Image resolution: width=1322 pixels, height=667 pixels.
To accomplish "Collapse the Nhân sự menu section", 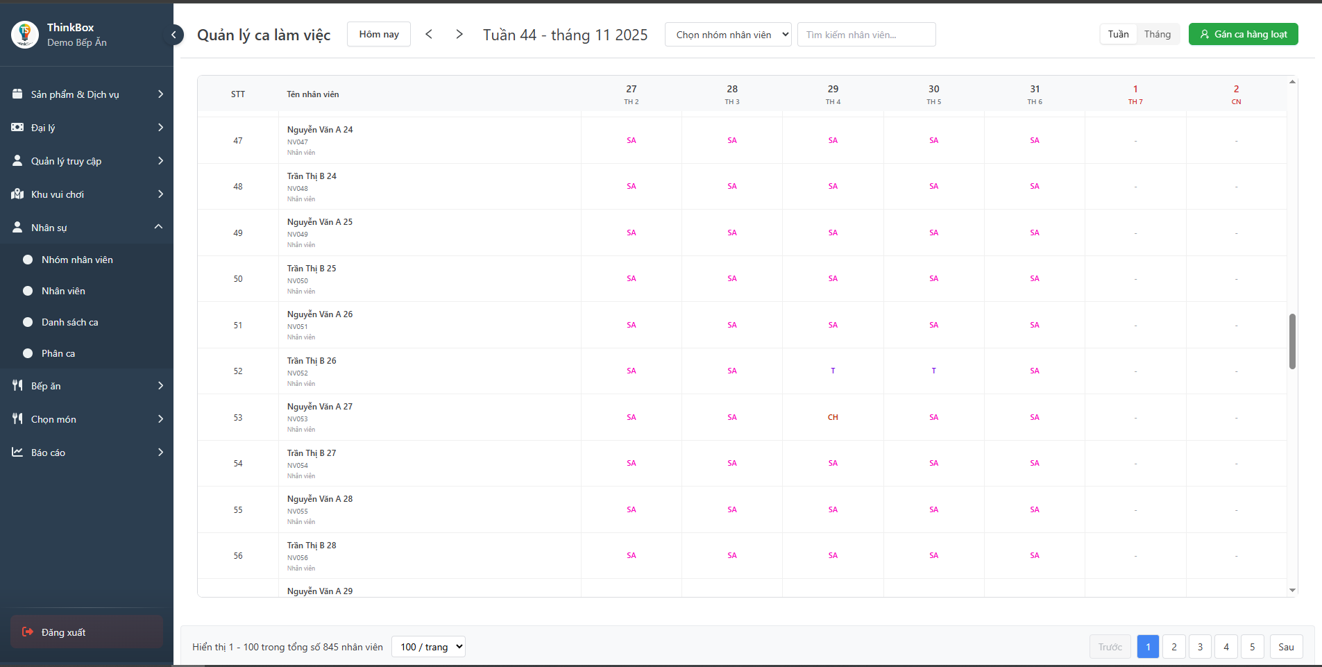I will (x=158, y=227).
